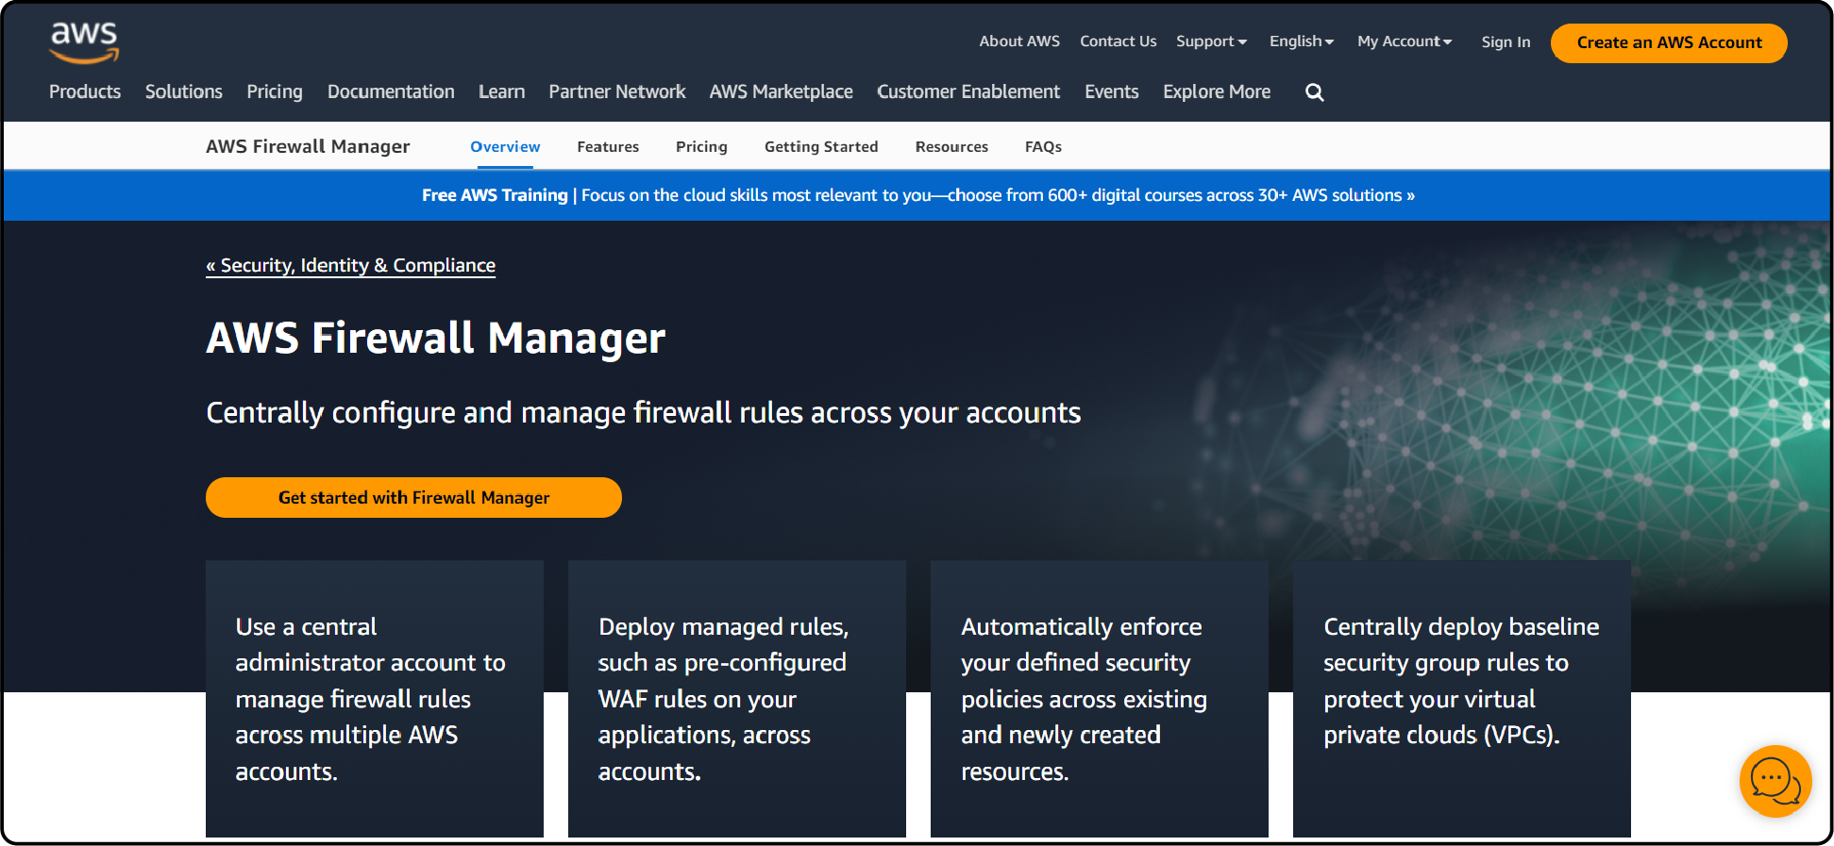Open the Documentation menu
This screenshot has width=1834, height=846.
click(x=391, y=91)
